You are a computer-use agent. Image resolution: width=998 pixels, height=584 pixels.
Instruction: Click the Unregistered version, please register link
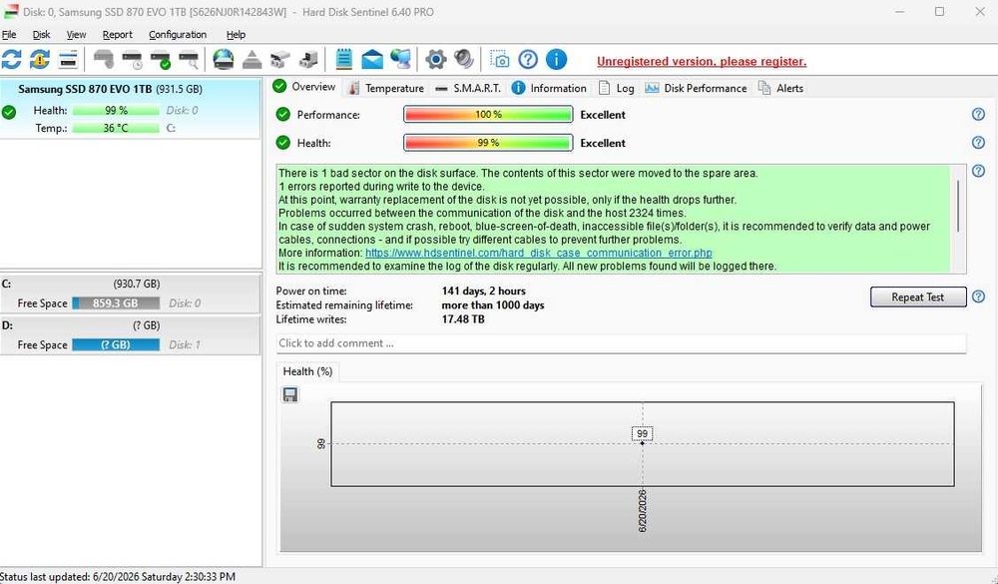(702, 62)
